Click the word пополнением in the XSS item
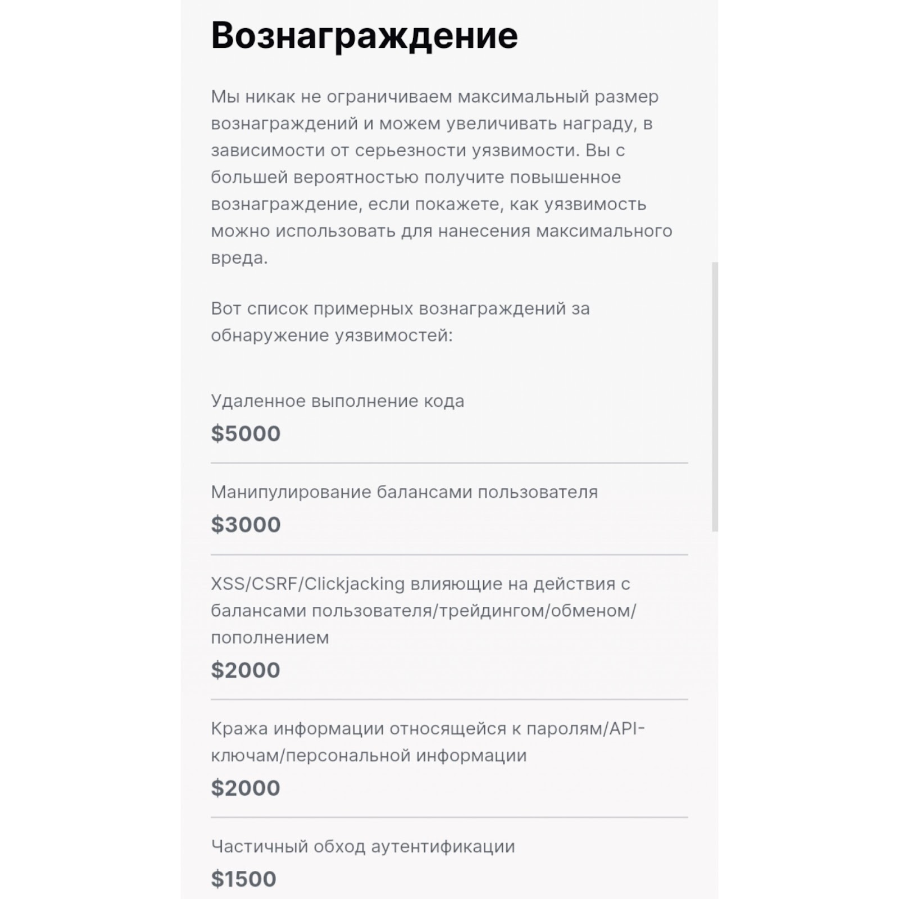 (270, 638)
